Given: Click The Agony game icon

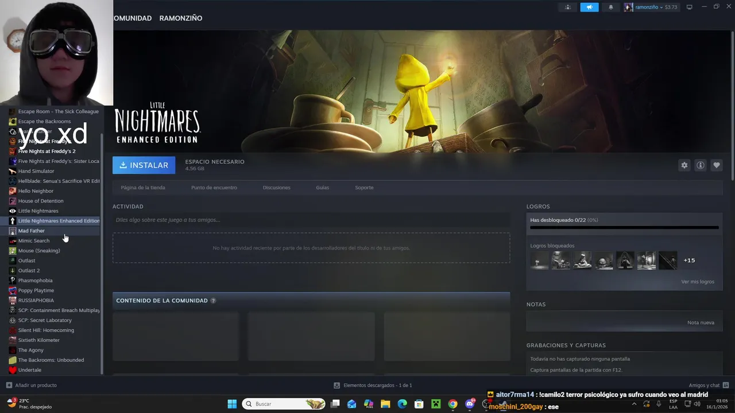Looking at the screenshot, I should tap(13, 350).
